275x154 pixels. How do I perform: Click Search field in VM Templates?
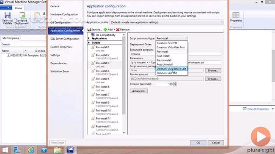24,44
